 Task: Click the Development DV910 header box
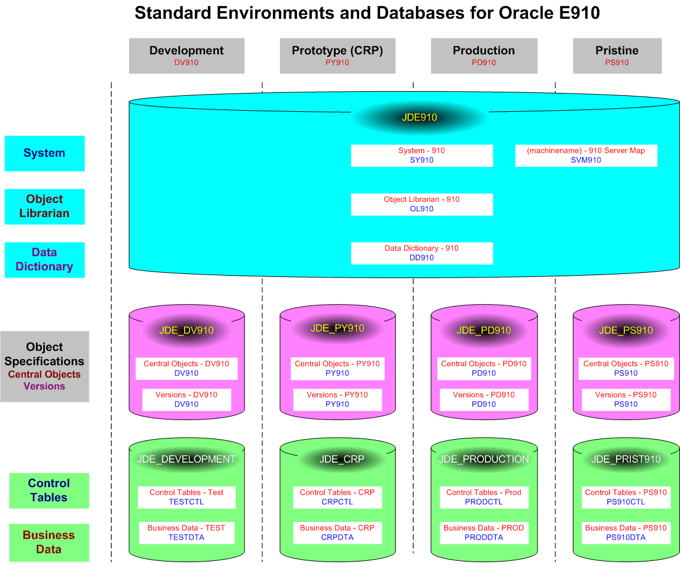coord(186,56)
